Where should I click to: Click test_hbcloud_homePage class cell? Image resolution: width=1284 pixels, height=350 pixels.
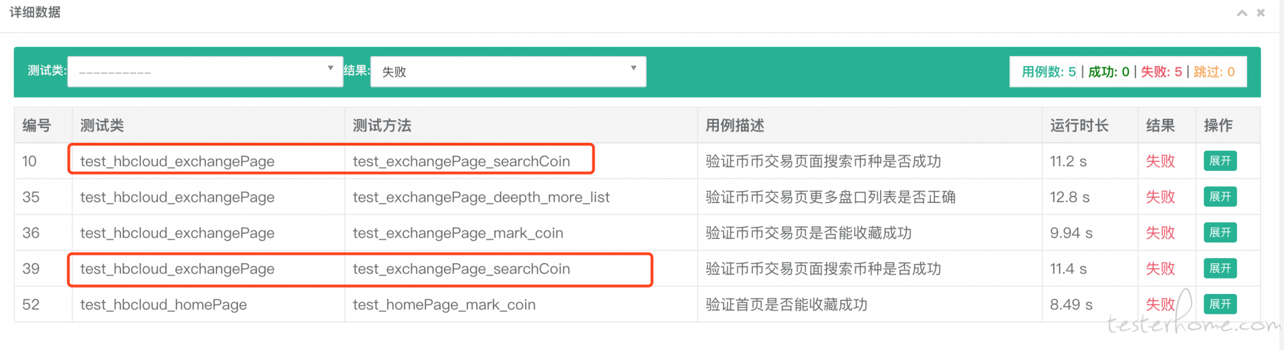[163, 305]
